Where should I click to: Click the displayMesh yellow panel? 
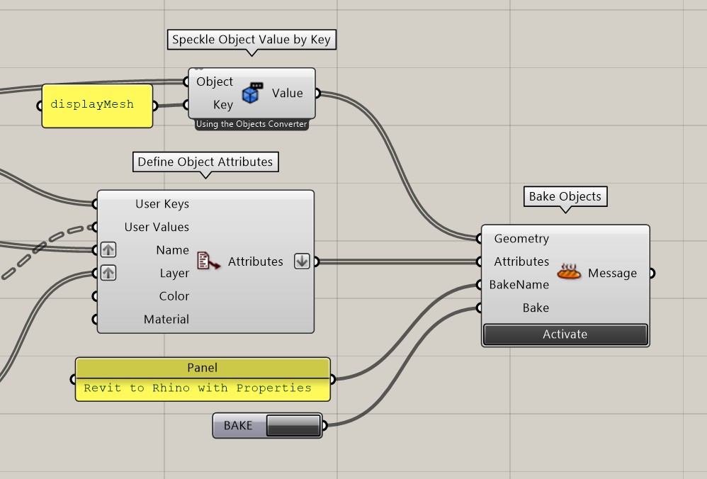click(97, 104)
